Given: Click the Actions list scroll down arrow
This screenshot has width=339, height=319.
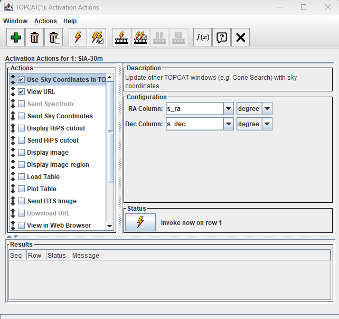Looking at the screenshot, I should click(x=110, y=226).
